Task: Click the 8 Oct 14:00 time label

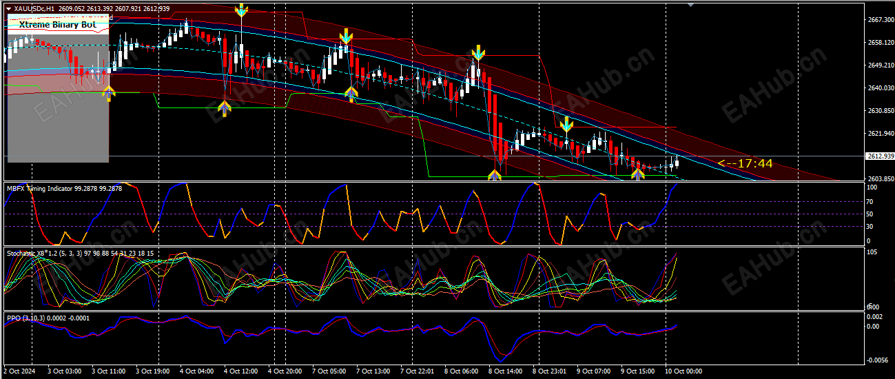Action: click(506, 371)
